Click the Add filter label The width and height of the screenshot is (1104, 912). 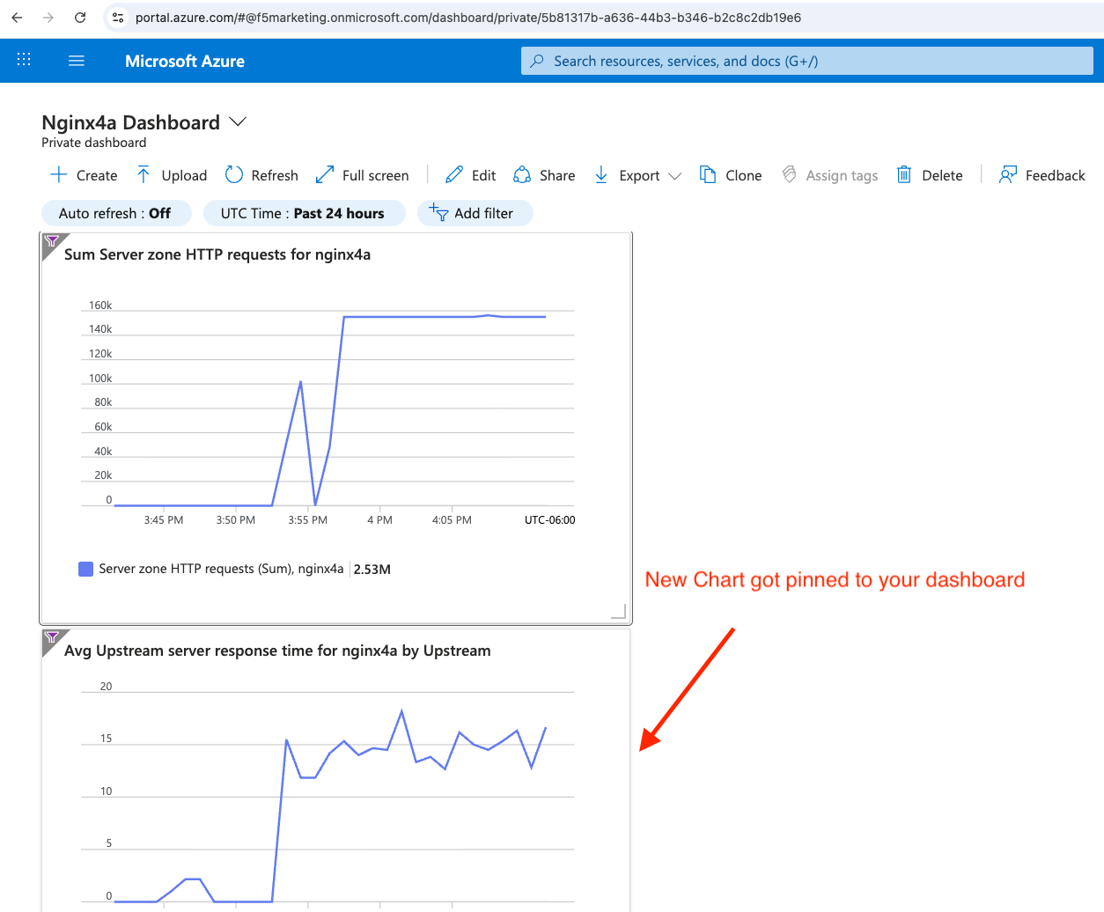pos(483,213)
